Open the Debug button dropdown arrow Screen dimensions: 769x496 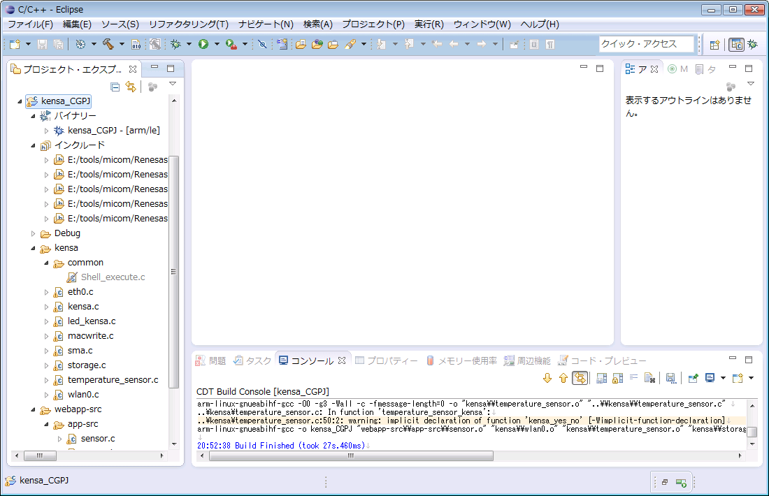[x=189, y=44]
